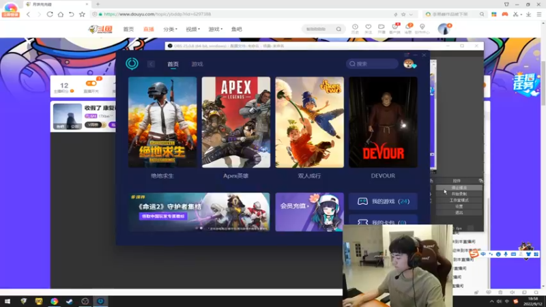Click 开始录制 in OBS controls

[x=459, y=194]
